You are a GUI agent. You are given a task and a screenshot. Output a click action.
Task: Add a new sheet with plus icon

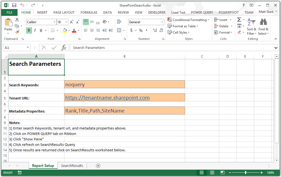[x=98, y=166]
